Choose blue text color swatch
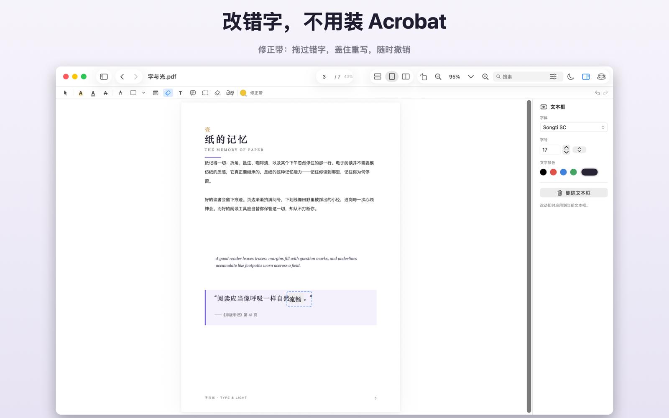 click(563, 172)
